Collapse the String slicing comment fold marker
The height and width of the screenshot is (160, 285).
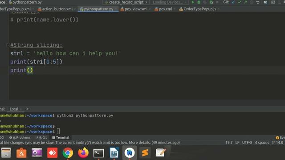pos(8,45)
